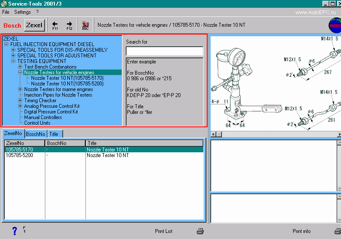
Task: Open the Settings menu
Action: click(22, 12)
